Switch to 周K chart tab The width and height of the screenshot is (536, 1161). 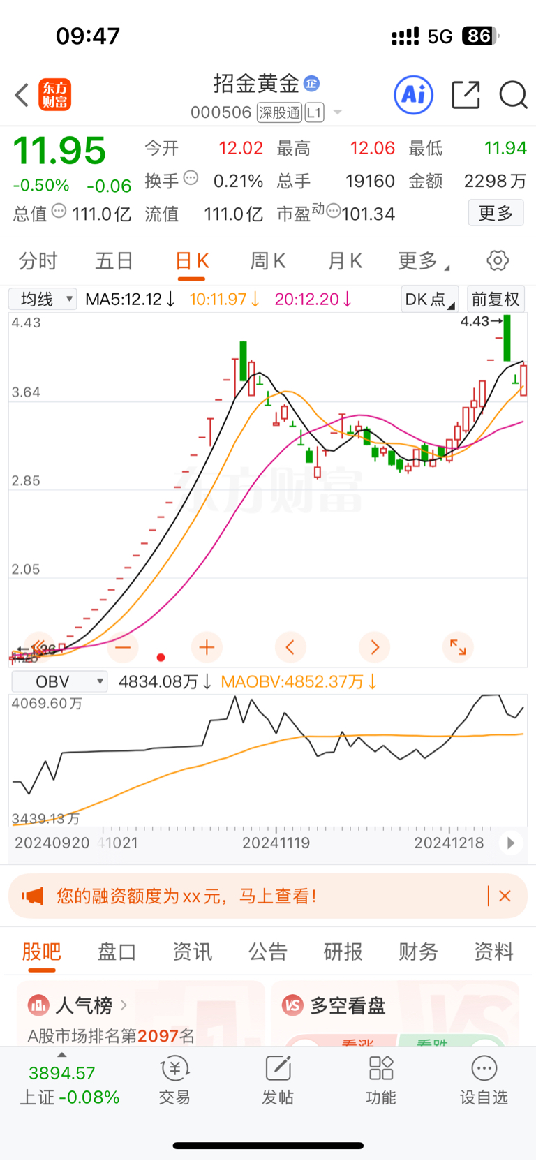click(268, 261)
